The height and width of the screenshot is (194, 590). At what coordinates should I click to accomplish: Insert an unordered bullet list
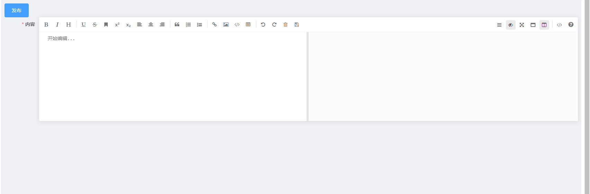(x=199, y=25)
